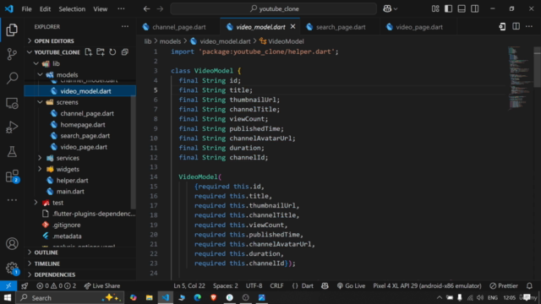Open the Remote Explorer view
The width and height of the screenshot is (541, 304).
[12, 103]
